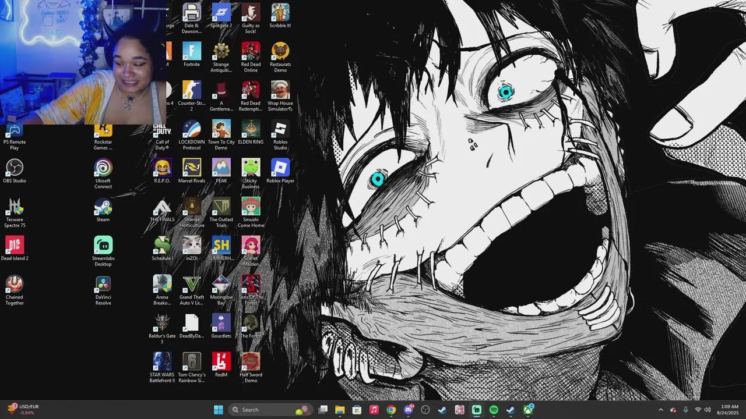This screenshot has height=419, width=746.
Task: Select the Call of Duty icon
Action: coord(162,135)
